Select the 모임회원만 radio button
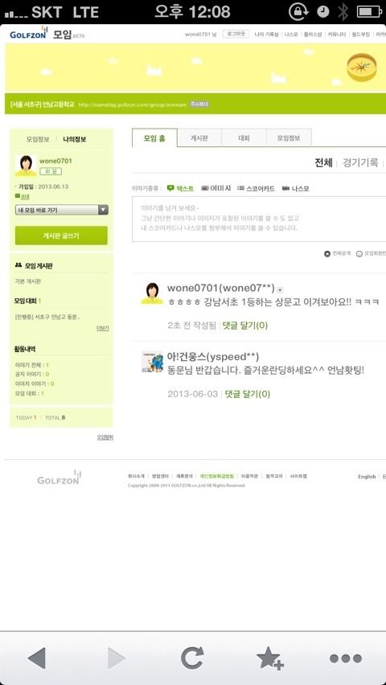386x685 pixels. click(359, 254)
